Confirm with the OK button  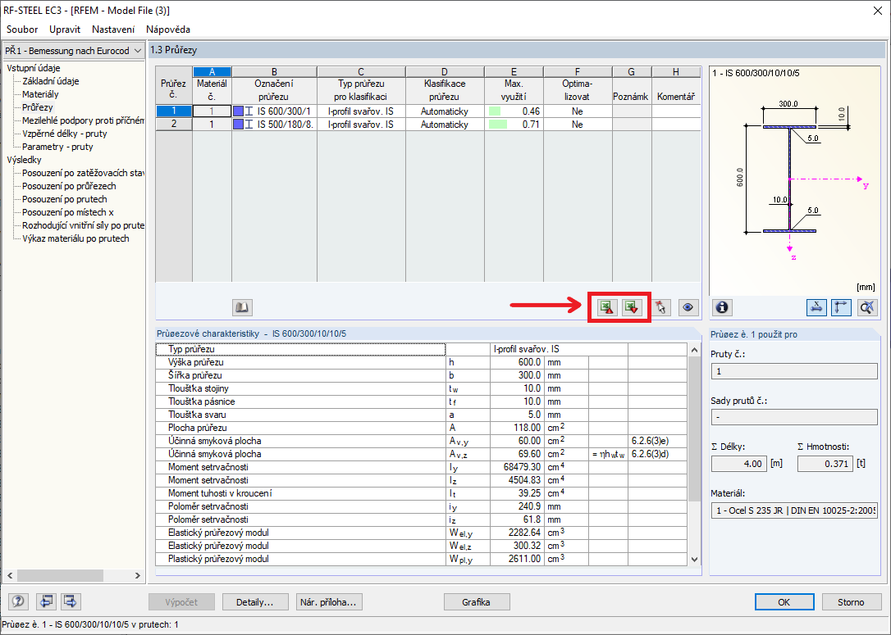(x=784, y=602)
